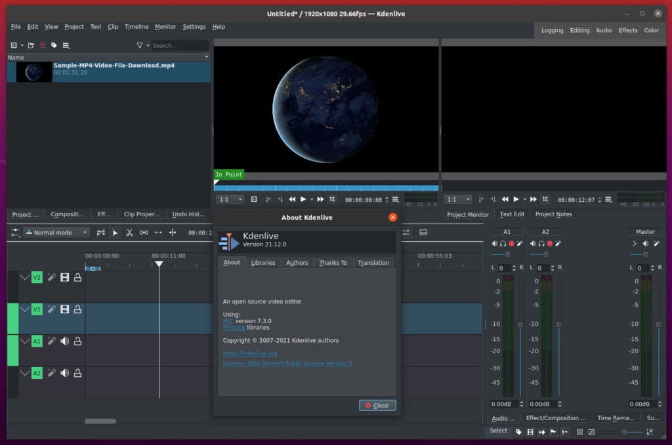Viewport: 672px width, 445px height.
Task: Toggle video visibility on V2 track
Action: (65, 278)
